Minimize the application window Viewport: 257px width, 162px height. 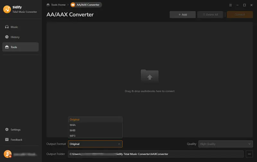tap(237, 5)
